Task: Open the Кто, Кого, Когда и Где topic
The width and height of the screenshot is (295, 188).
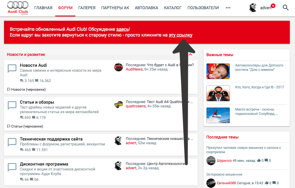Action: pyautogui.click(x=259, y=87)
